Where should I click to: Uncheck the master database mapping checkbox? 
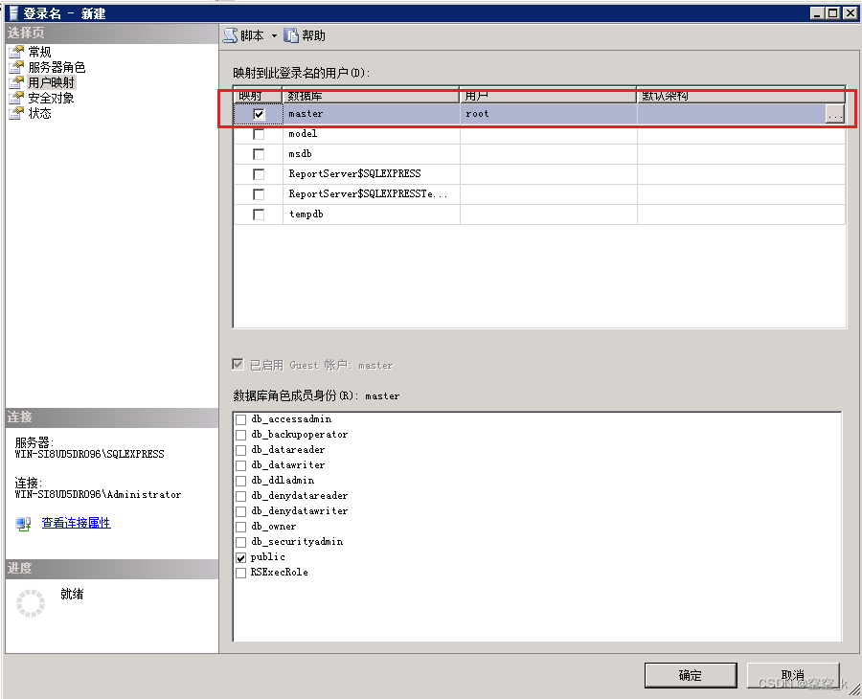258,113
